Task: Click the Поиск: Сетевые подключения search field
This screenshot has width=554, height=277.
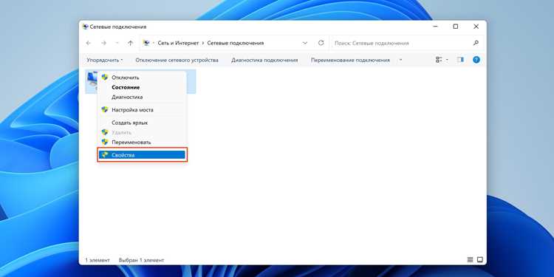Action: (401, 43)
